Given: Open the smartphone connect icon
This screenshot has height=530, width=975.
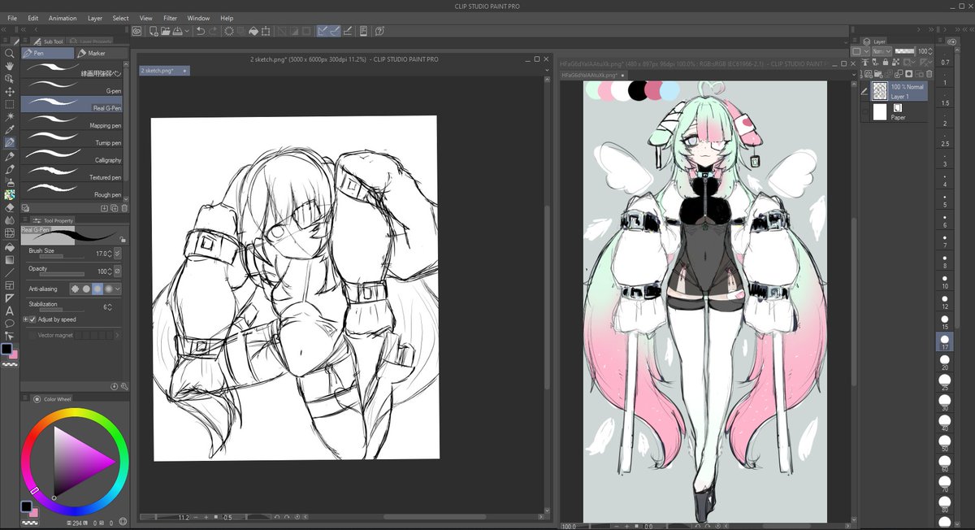Looking at the screenshot, I should click(x=363, y=31).
